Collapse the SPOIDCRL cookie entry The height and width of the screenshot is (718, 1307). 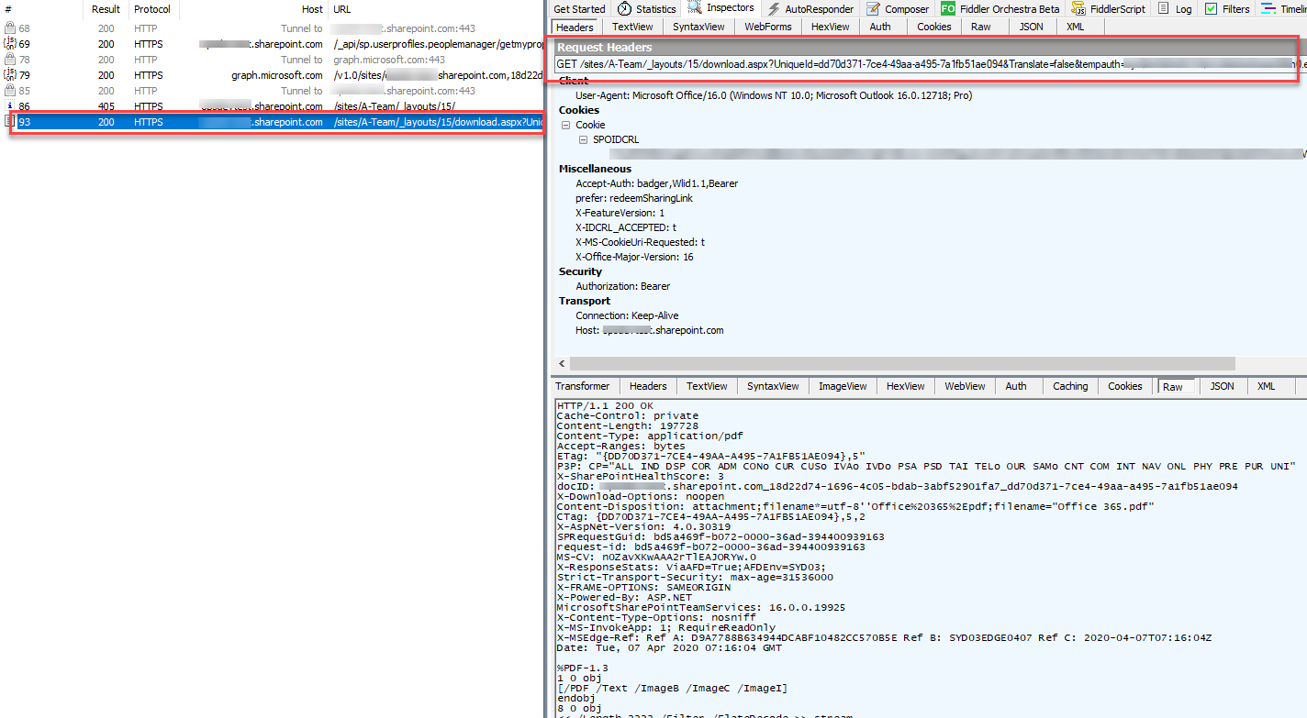(583, 138)
